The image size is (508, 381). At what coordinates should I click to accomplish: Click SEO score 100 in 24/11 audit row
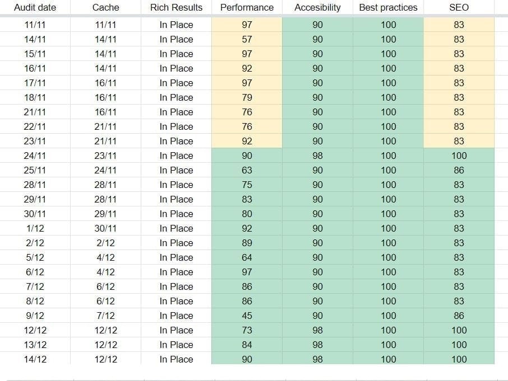point(459,156)
